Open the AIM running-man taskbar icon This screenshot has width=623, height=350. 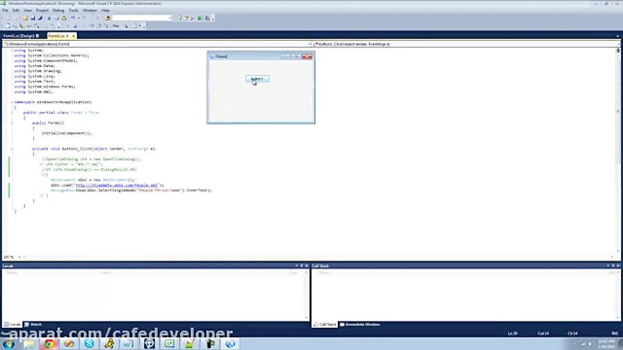pos(109,344)
